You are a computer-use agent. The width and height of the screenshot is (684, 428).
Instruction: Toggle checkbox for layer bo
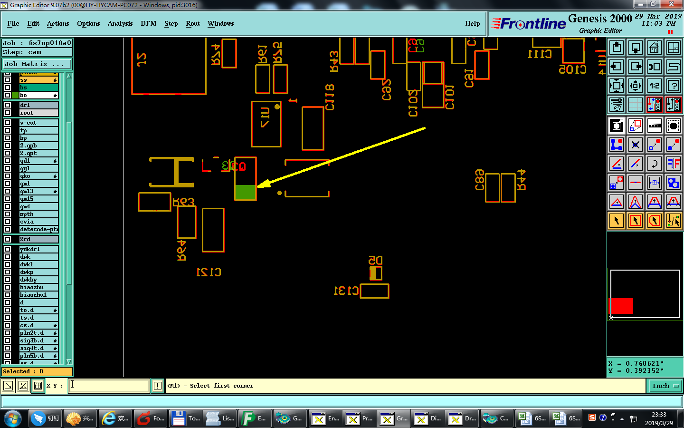point(8,95)
